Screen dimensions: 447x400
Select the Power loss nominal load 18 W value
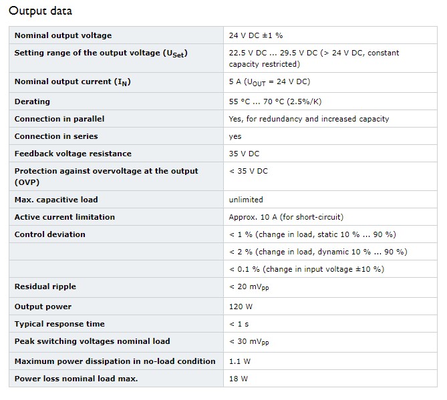[239, 379]
